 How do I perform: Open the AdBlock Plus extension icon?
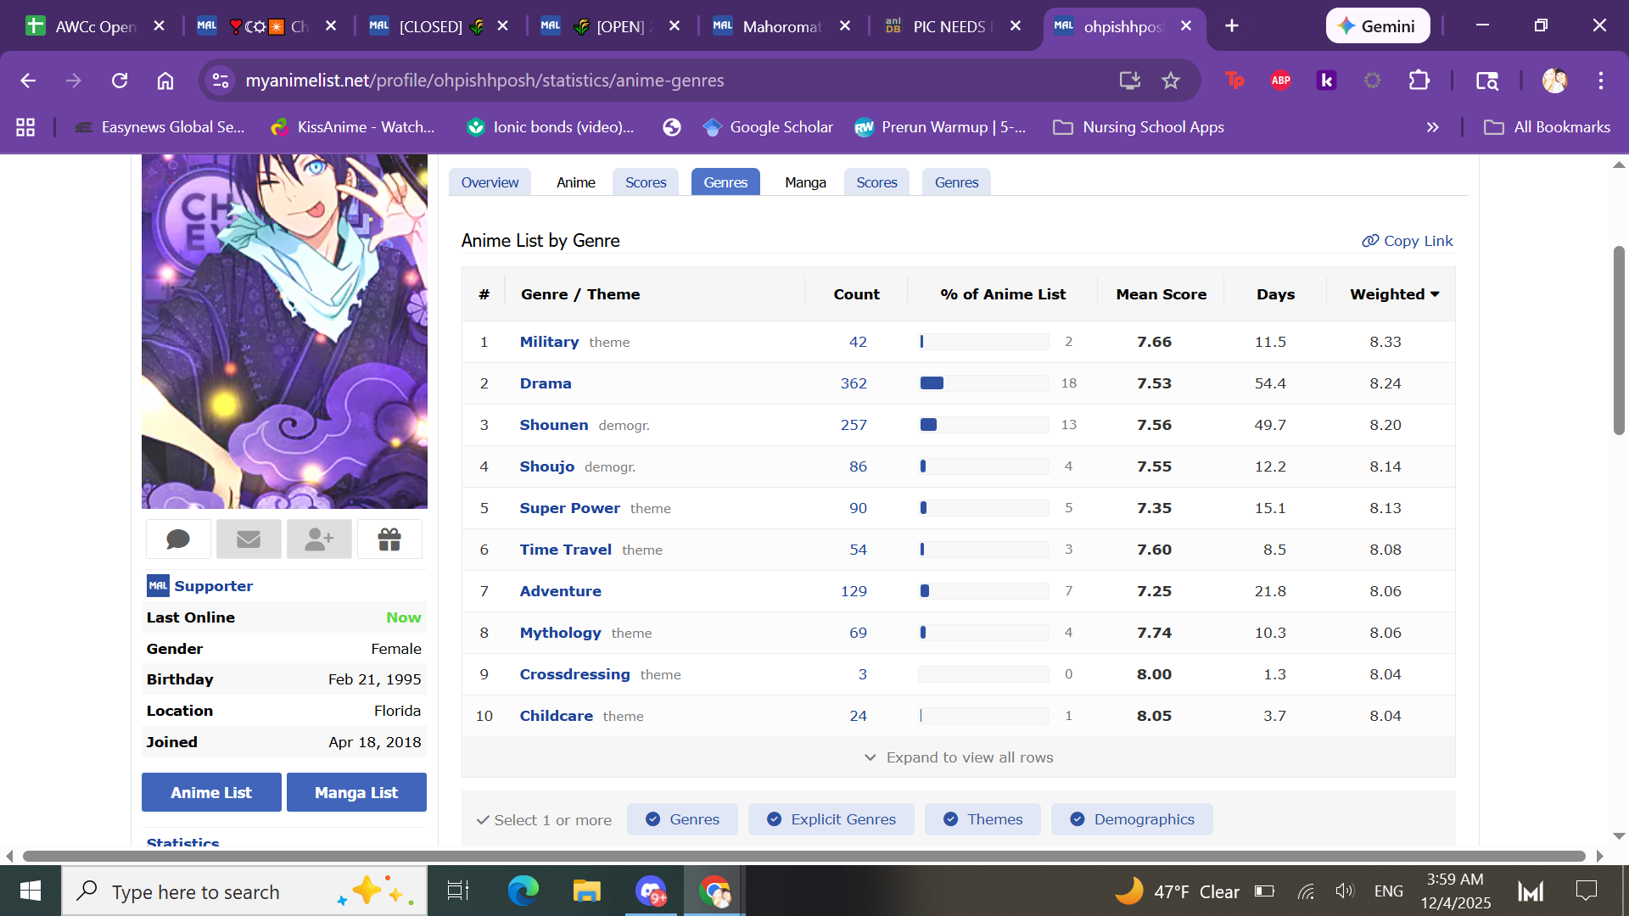[x=1280, y=81]
